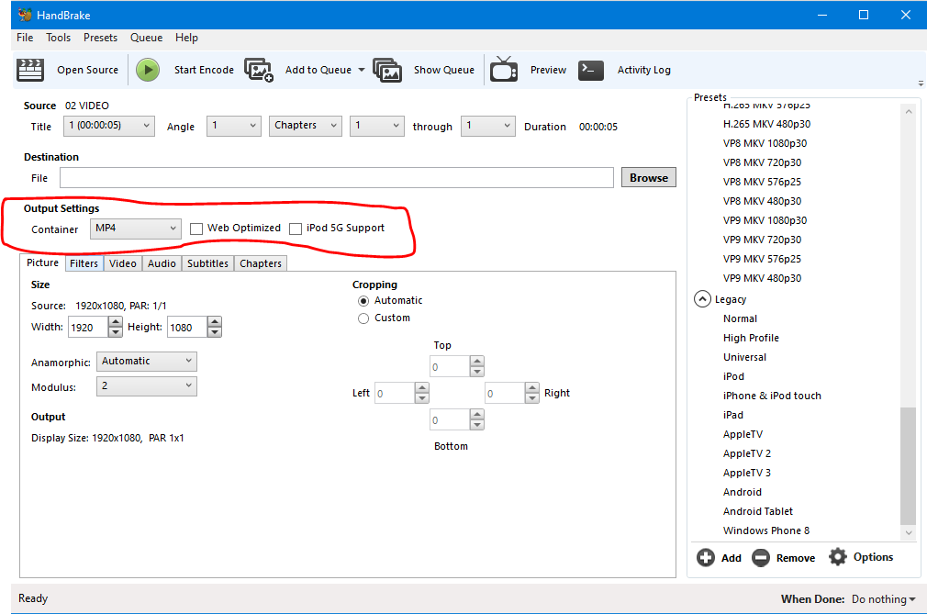Select the VP9 MKV 720p30 preset
Viewport: 927px width, 614px height.
coord(762,240)
